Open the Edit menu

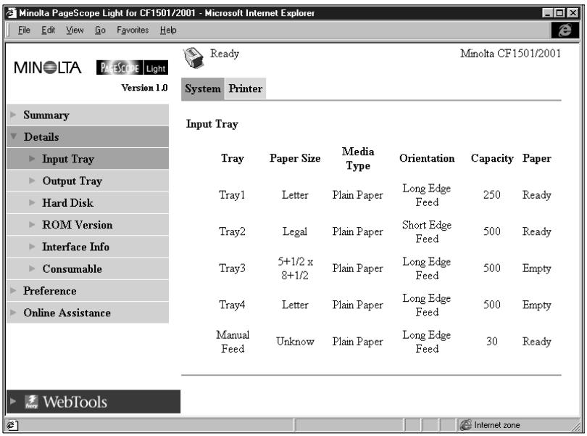pos(48,30)
